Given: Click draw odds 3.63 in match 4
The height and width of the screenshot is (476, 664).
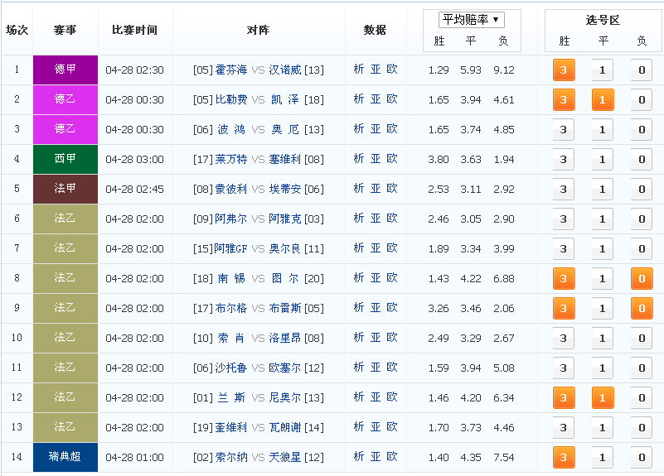Looking at the screenshot, I should [x=471, y=160].
